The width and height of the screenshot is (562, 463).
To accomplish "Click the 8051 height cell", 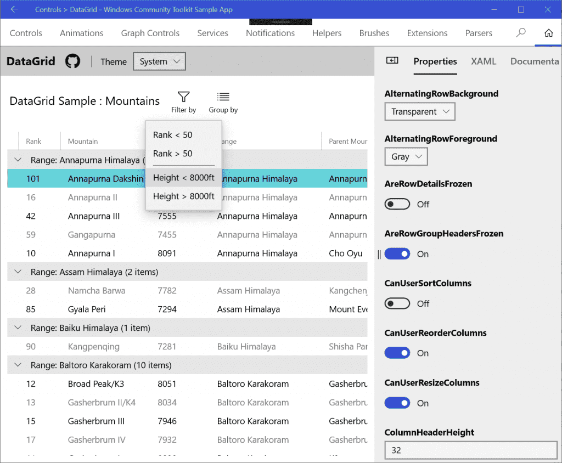I will pyautogui.click(x=167, y=383).
